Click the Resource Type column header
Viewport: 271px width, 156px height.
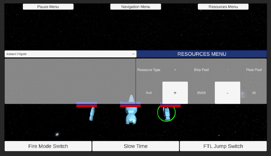click(x=149, y=70)
